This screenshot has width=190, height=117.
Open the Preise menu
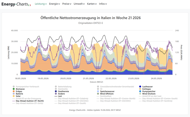(x=67, y=4)
